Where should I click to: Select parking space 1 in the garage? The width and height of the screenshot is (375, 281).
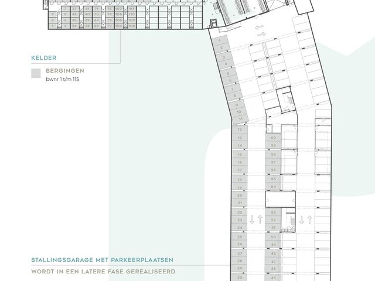(220, 41)
